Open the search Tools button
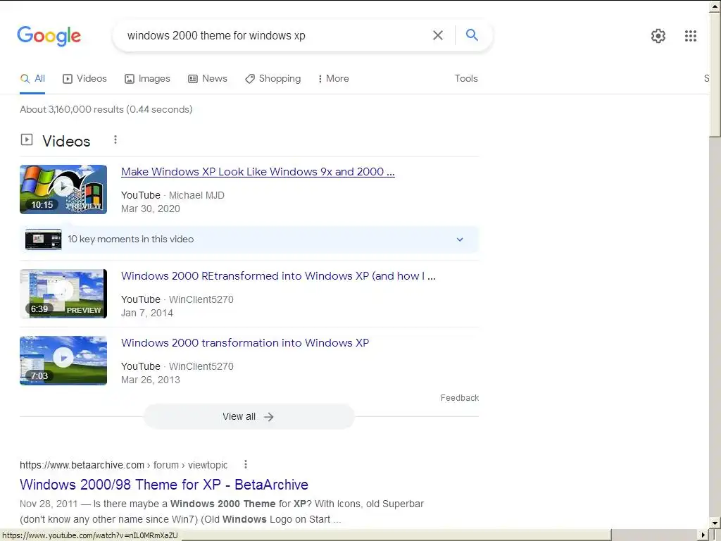This screenshot has height=541, width=721. click(466, 79)
